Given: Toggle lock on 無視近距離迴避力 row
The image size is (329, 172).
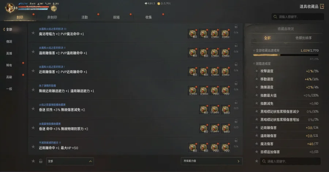Looking at the screenshot, I should (236, 83).
